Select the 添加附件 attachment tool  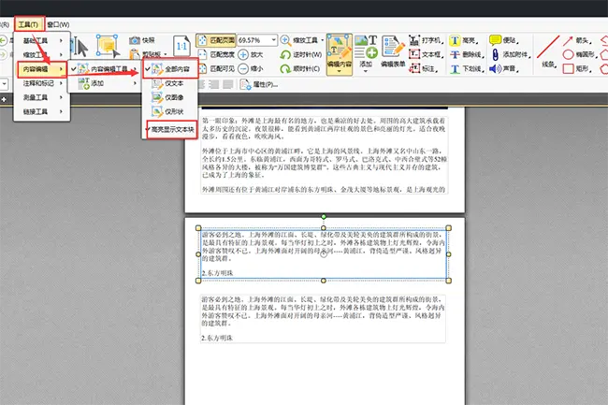coord(510,54)
